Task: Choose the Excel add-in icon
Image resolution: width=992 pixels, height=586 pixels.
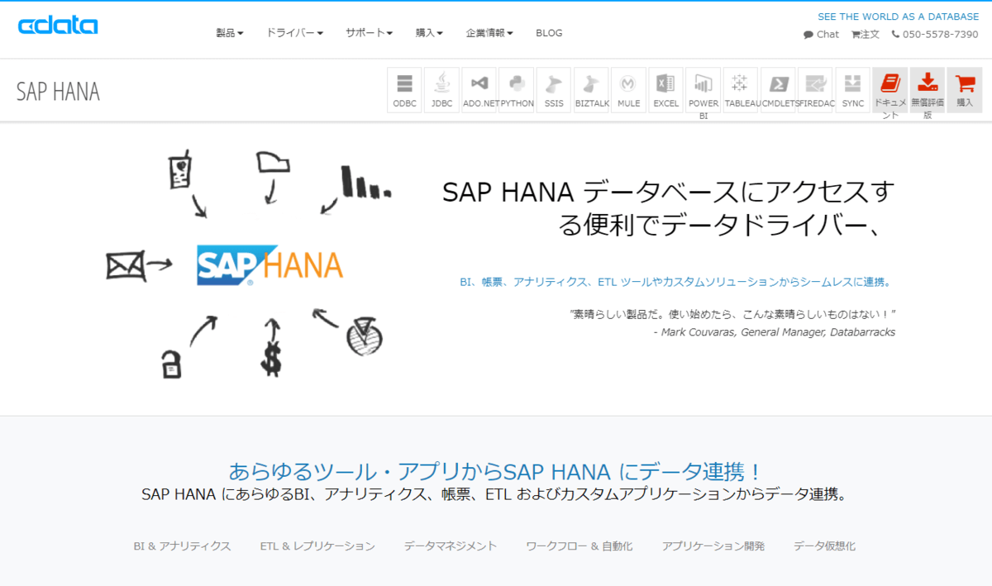Action: [x=665, y=90]
